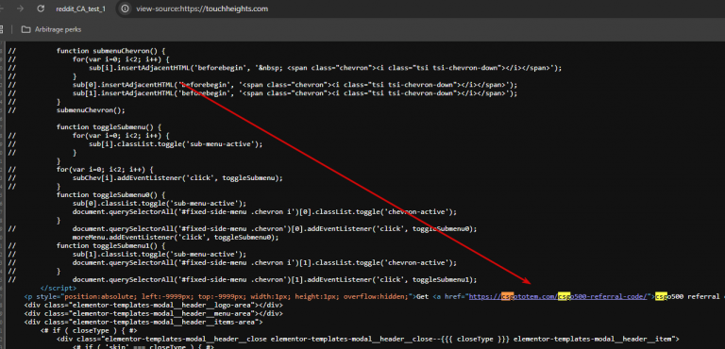
Task: Click the line 'function toggleSubmenu1() {'
Action: (x=110, y=245)
